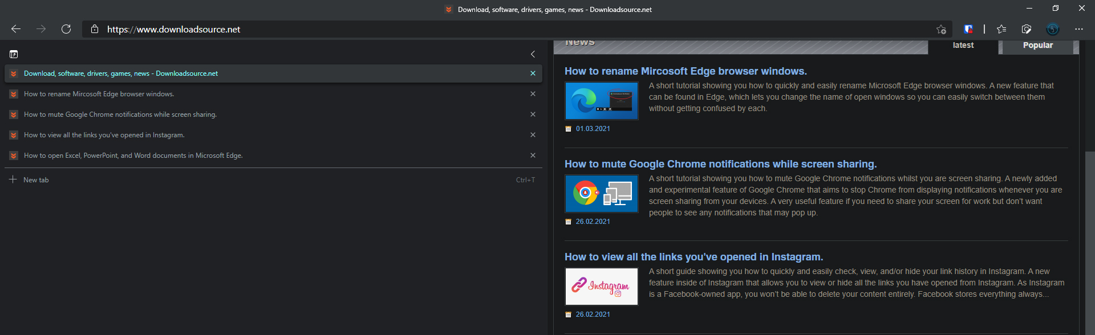This screenshot has height=335, width=1095.
Task: Click calendar icon beside 01.03.2021
Action: [568, 129]
